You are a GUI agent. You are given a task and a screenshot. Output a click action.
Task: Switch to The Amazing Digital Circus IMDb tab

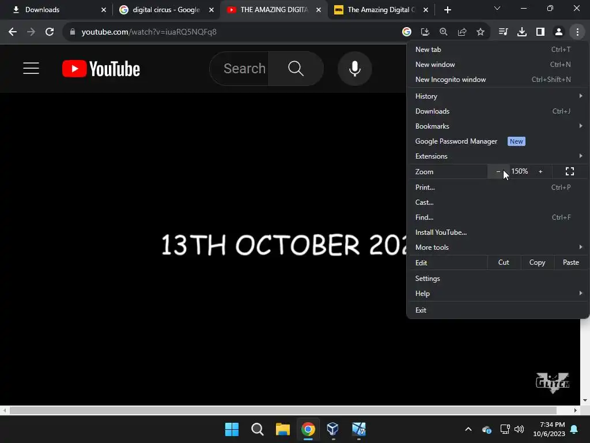[381, 10]
